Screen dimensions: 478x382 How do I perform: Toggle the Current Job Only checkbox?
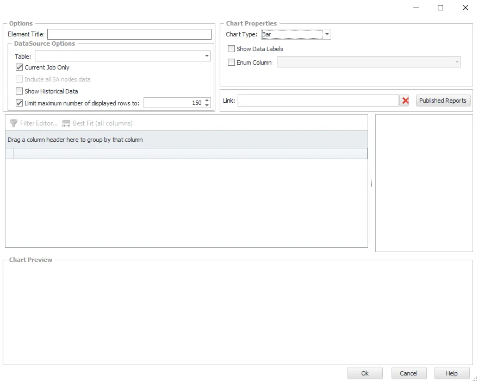(x=19, y=67)
